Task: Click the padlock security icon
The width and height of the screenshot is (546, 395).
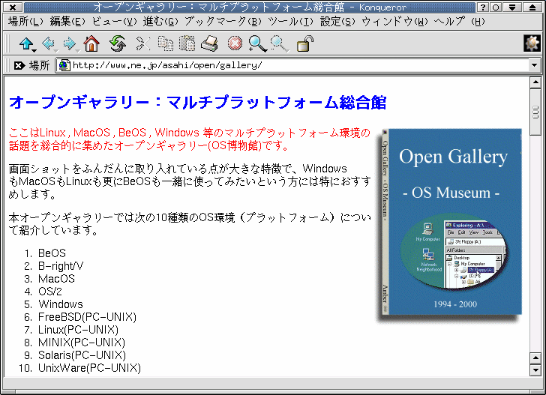Action: point(304,44)
